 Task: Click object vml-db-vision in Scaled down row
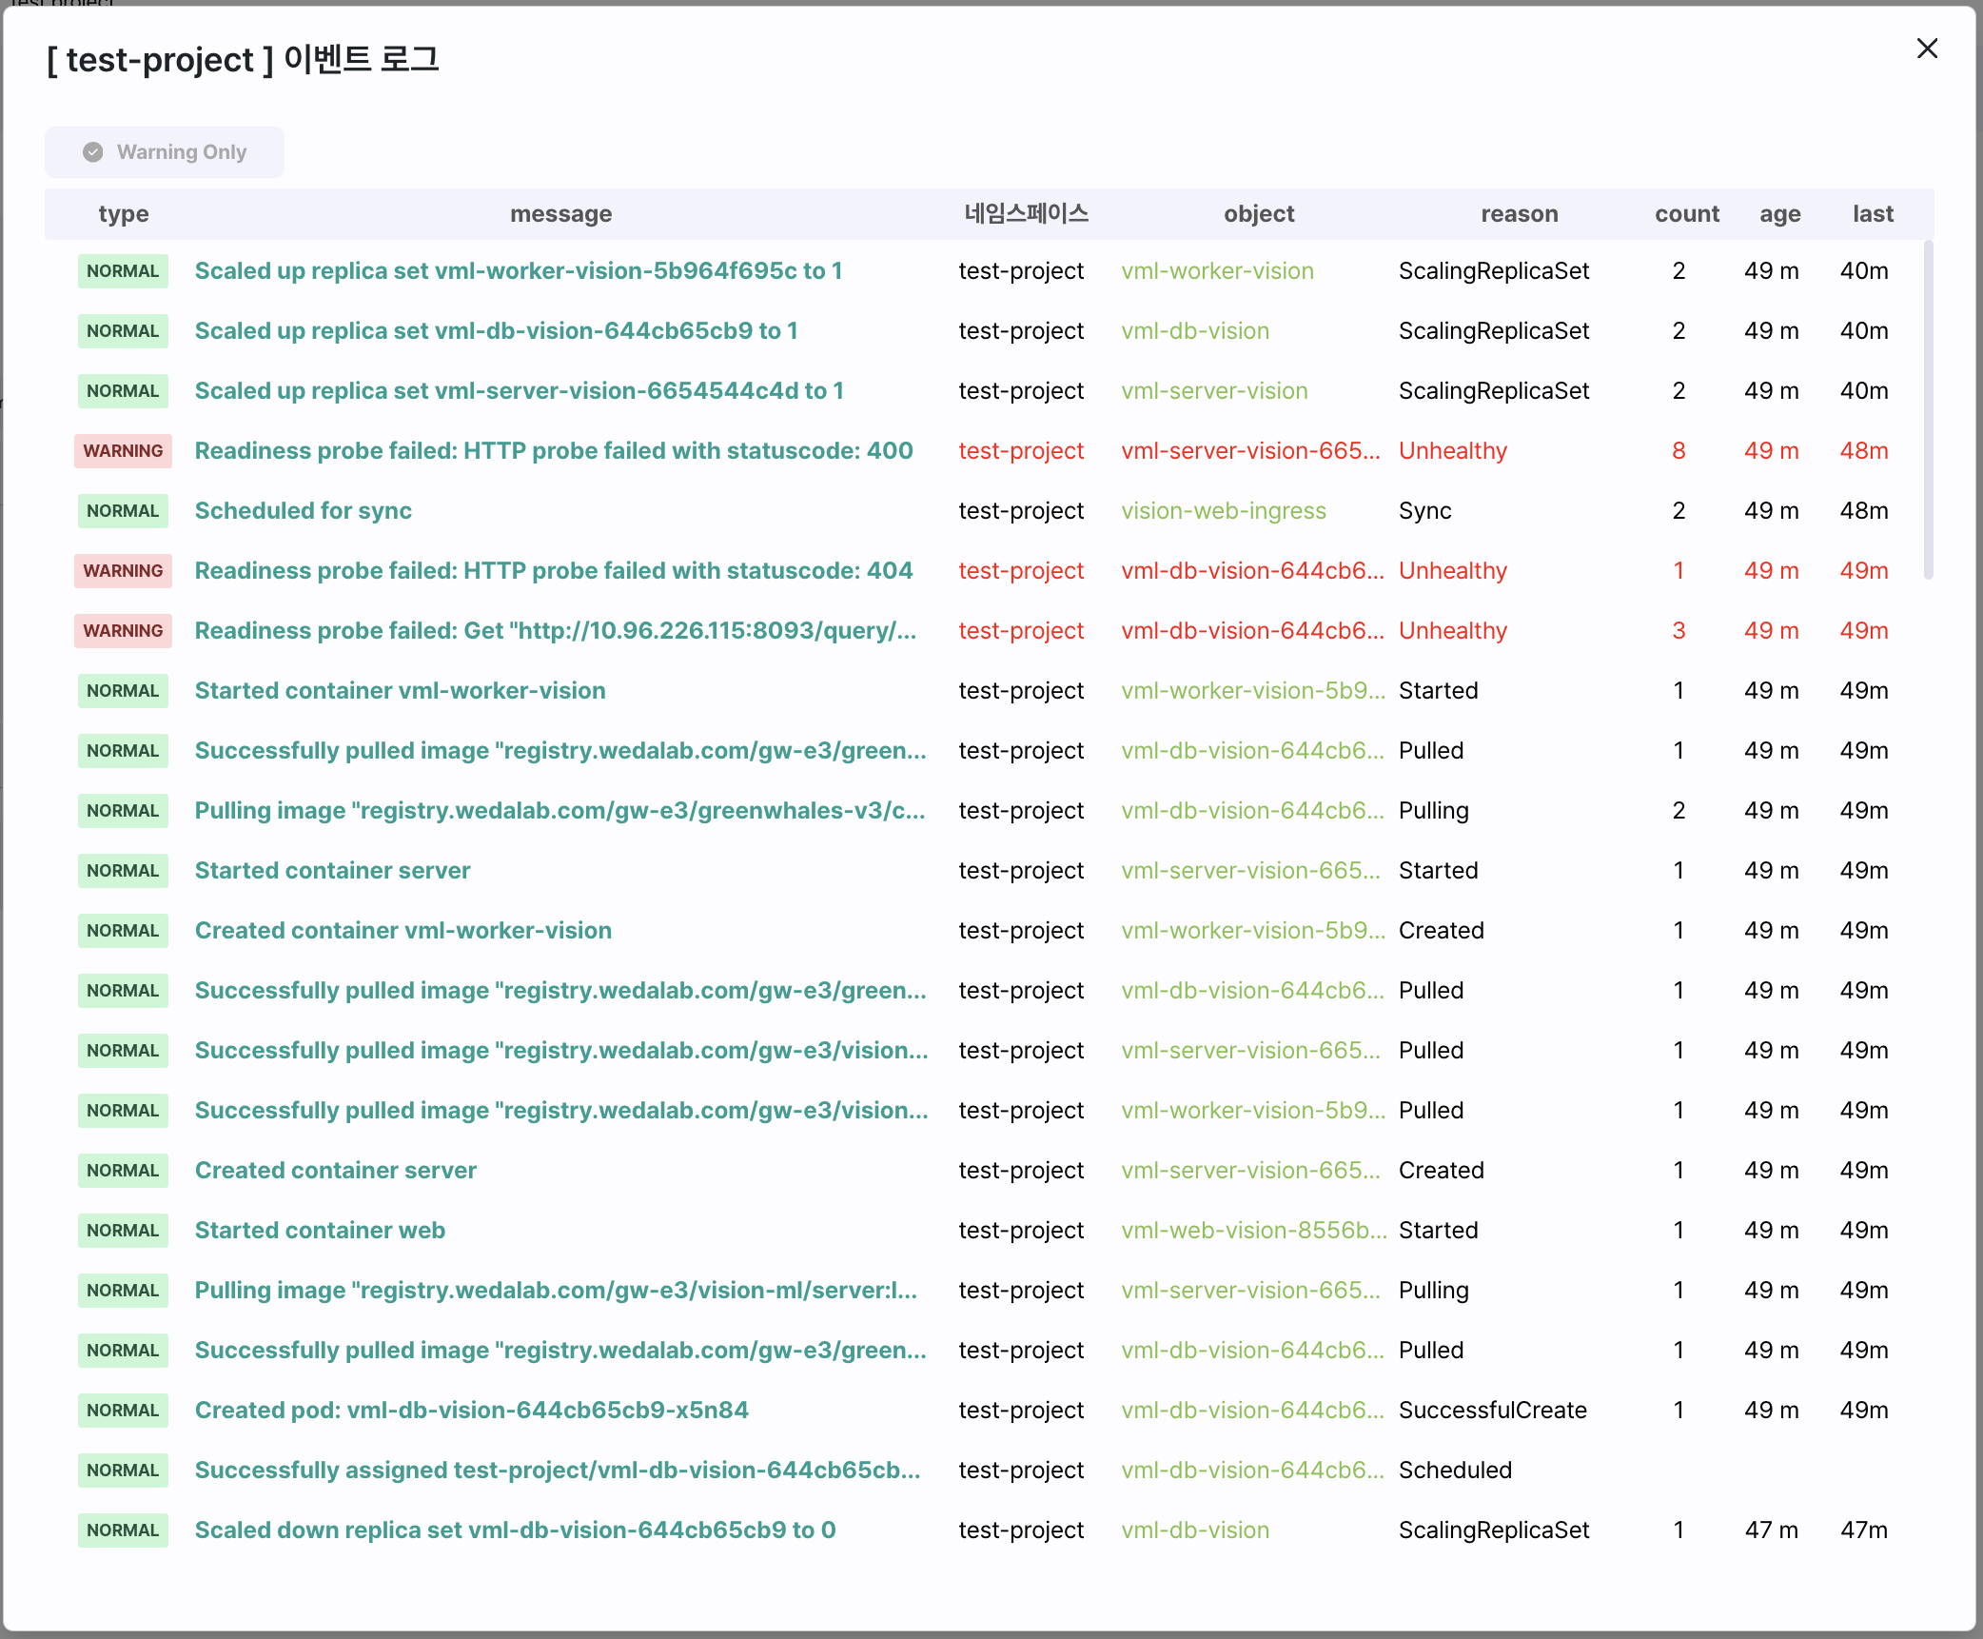(1195, 1530)
